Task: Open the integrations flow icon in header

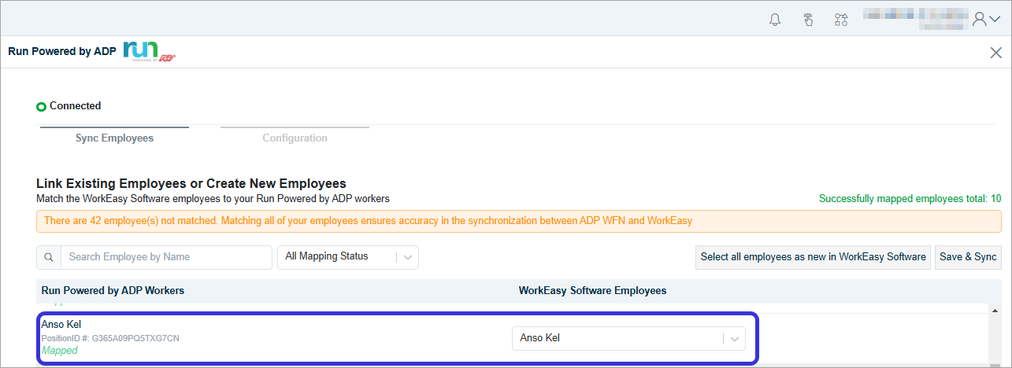Action: 841,20
